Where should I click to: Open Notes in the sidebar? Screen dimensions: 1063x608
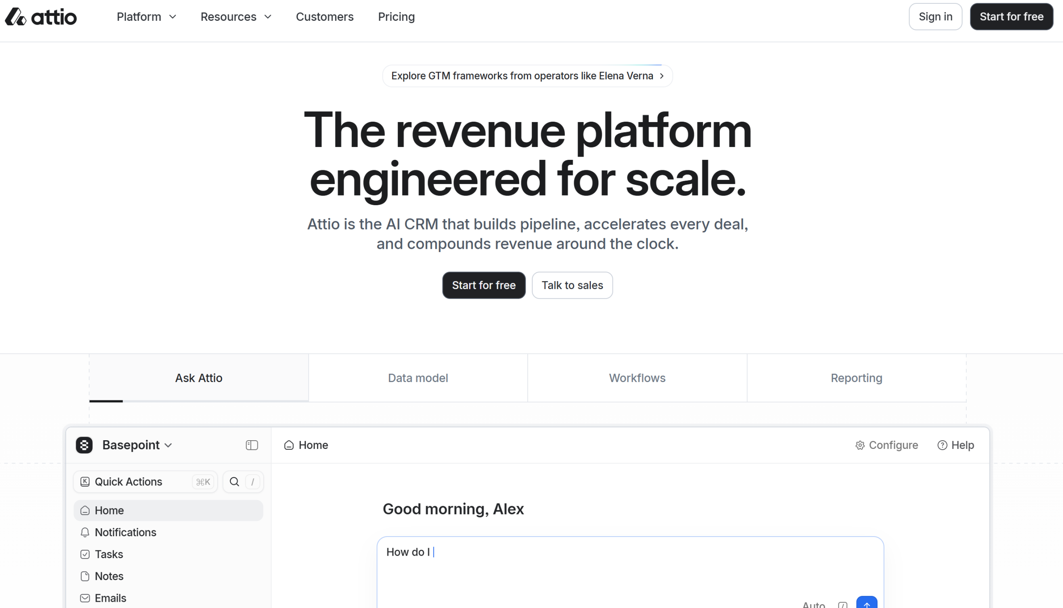[x=168, y=576]
